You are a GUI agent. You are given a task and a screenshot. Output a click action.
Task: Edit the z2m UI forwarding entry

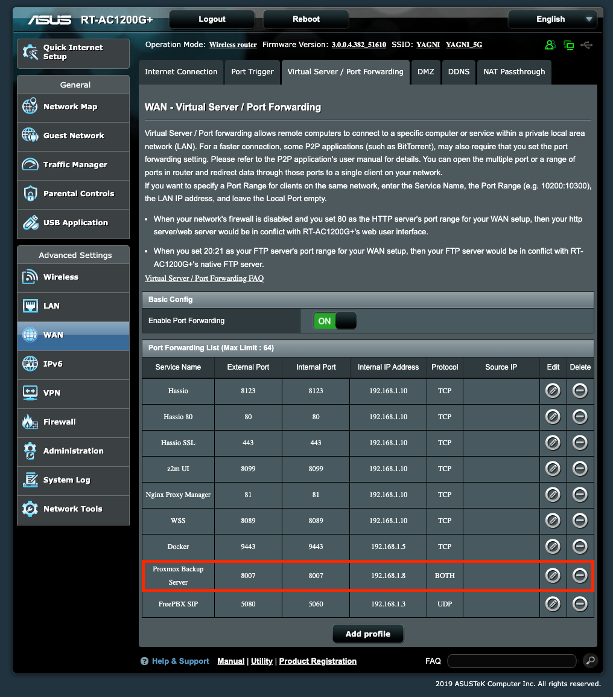pos(552,469)
